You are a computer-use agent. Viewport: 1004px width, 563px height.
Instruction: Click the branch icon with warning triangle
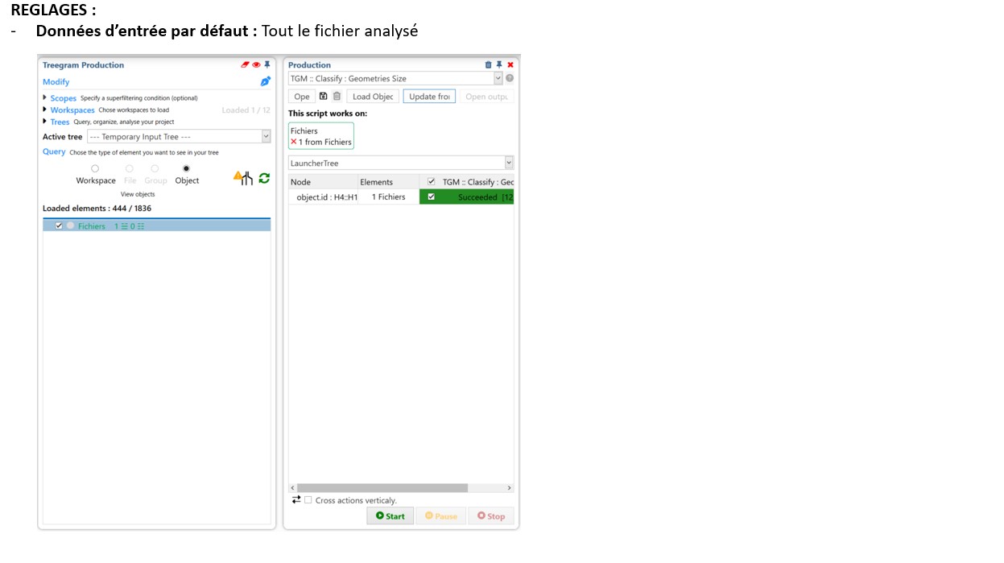point(243,178)
